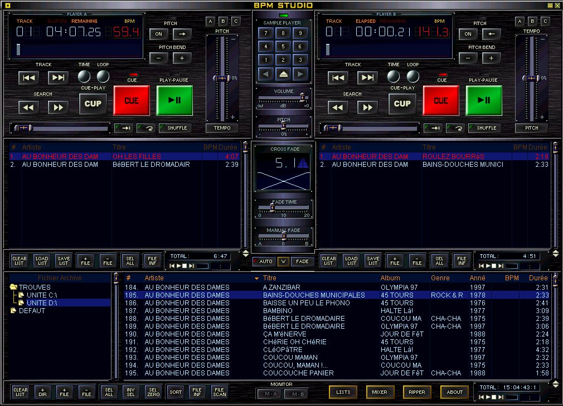Viewport: 563px width, 406px height.
Task: Click sample player left arrow button
Action: tap(266, 74)
